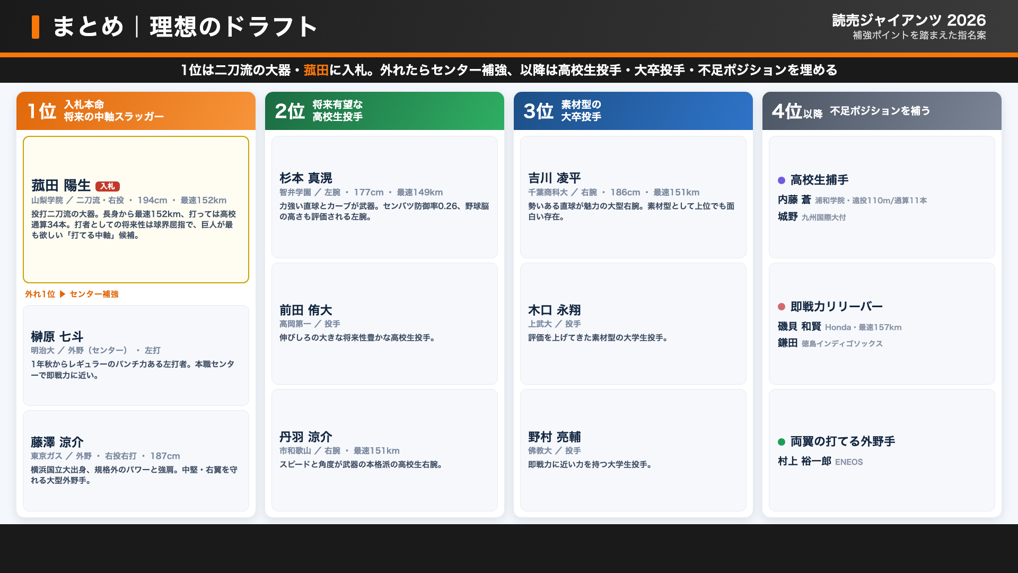The image size is (1018, 573).
Task: Click the 村上 裕一郎 ENEOS entry
Action: point(820,462)
